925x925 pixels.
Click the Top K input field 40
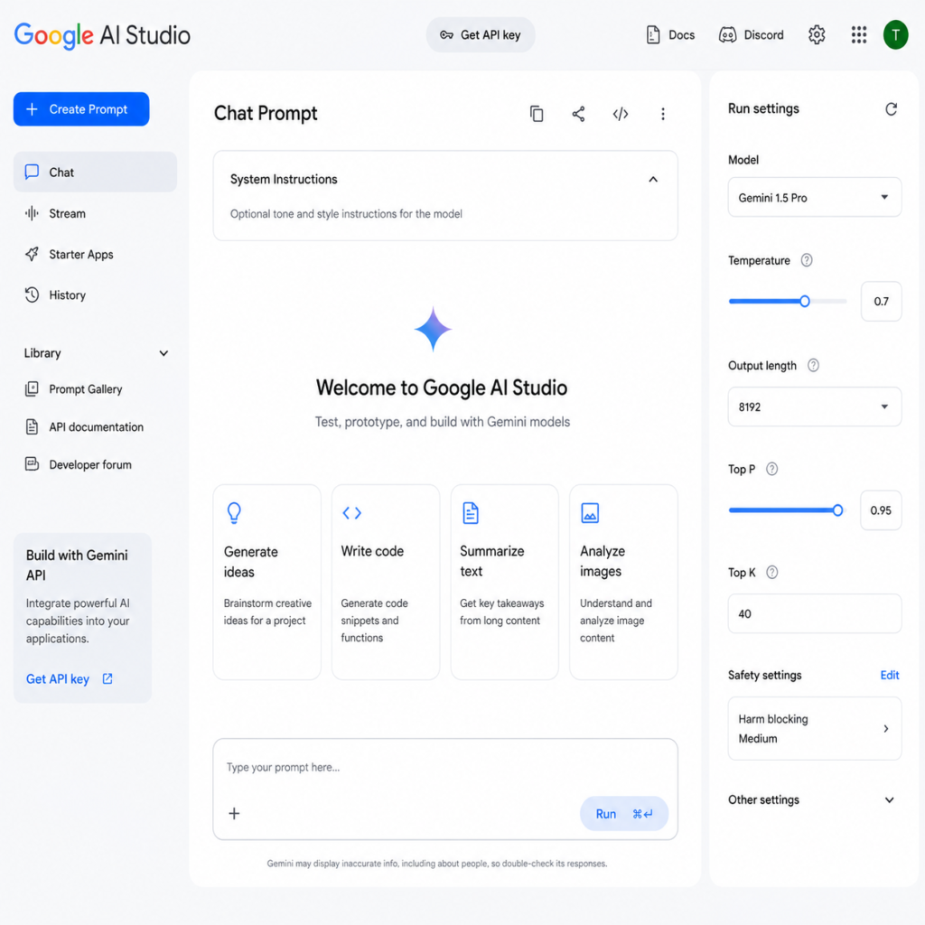point(814,613)
